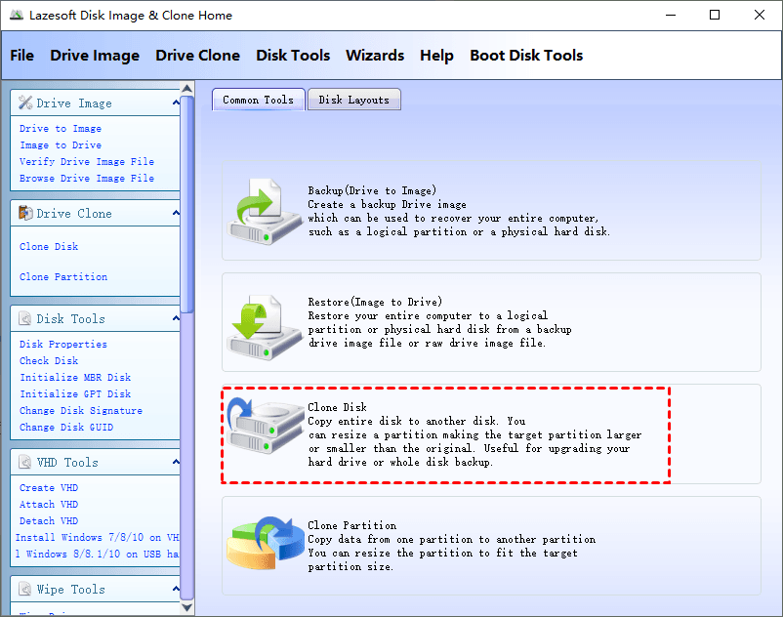Open the Create VHD link
The height and width of the screenshot is (617, 783).
(x=49, y=488)
